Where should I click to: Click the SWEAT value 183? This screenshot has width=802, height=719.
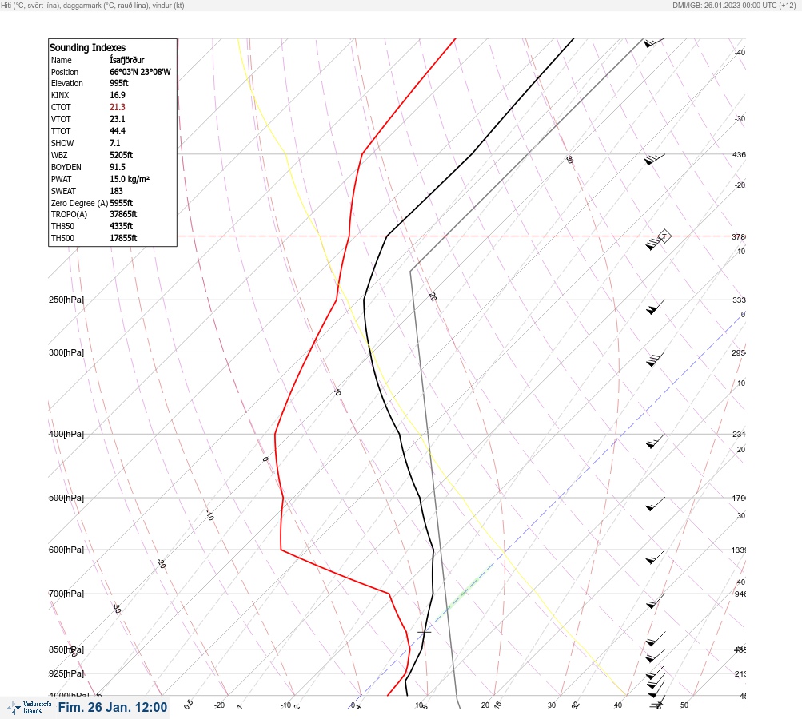(116, 191)
